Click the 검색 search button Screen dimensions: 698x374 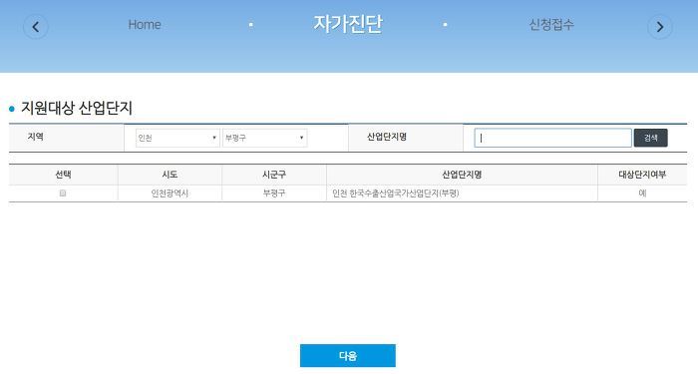[x=650, y=138]
